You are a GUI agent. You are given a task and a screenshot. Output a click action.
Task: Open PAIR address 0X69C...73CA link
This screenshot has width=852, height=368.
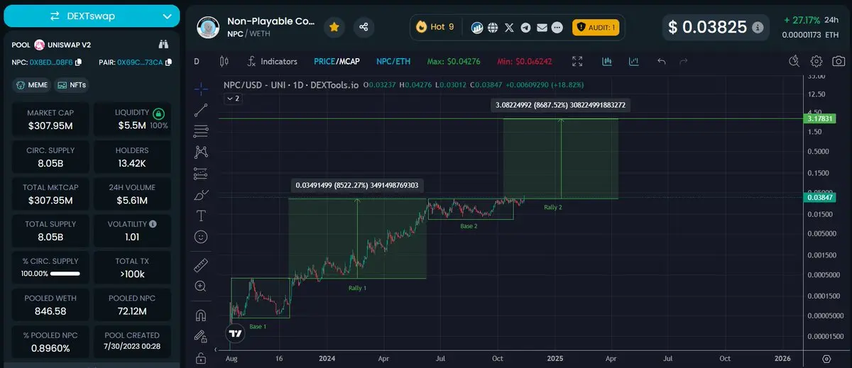140,62
